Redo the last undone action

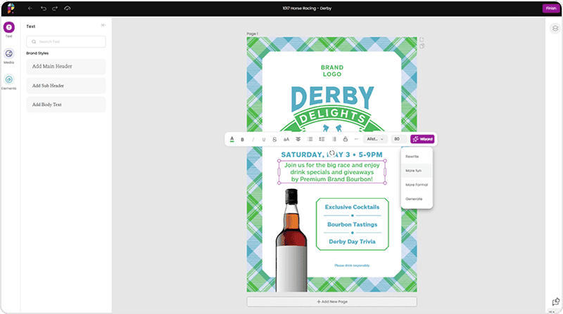tap(55, 8)
